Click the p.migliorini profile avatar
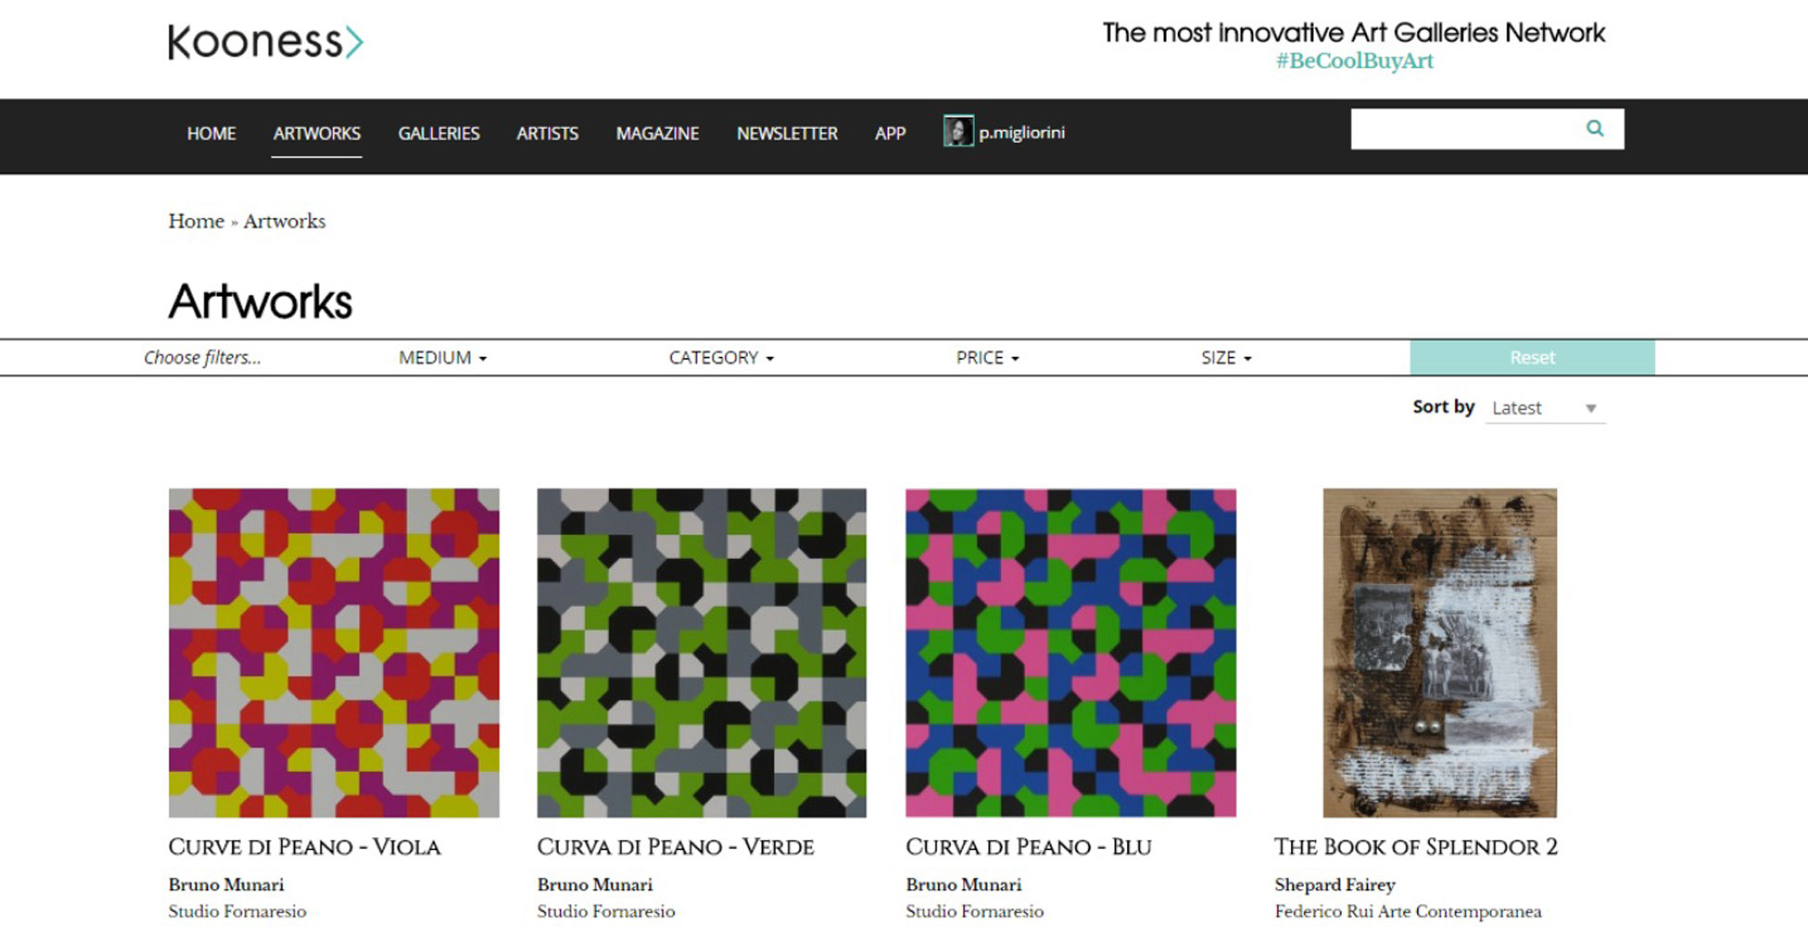The height and width of the screenshot is (927, 1808). point(957,132)
